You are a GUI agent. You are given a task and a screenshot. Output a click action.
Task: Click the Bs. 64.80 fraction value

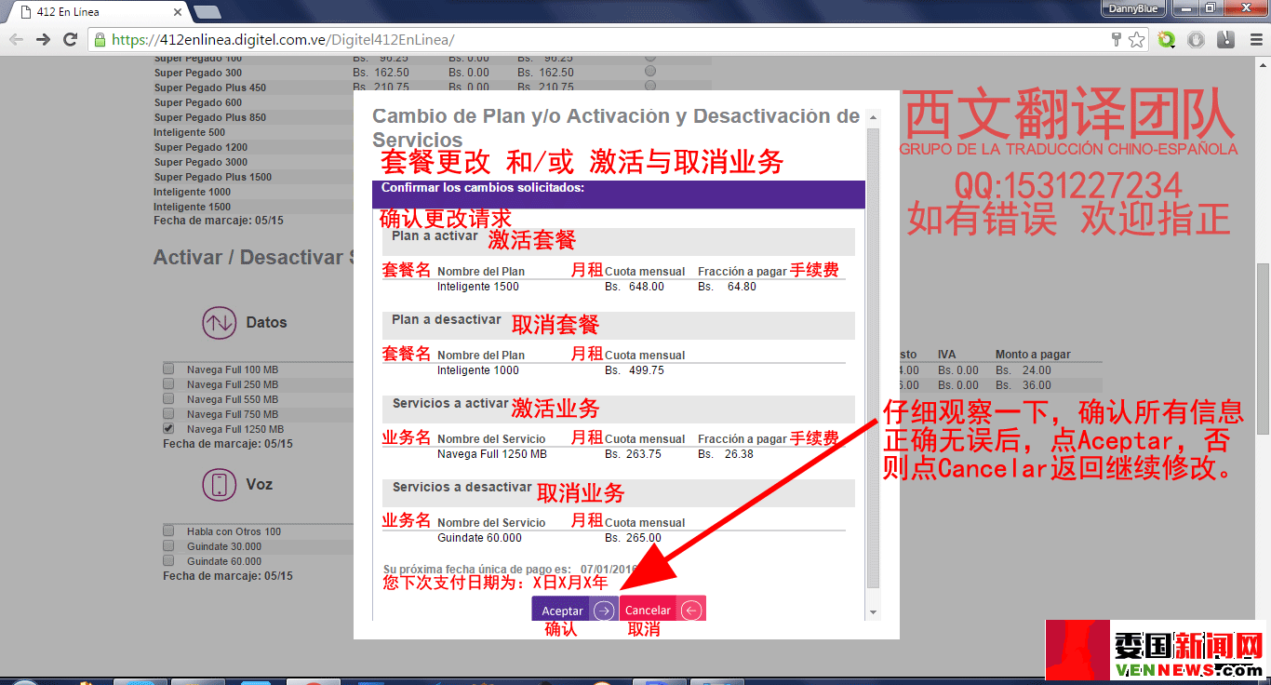click(x=728, y=287)
